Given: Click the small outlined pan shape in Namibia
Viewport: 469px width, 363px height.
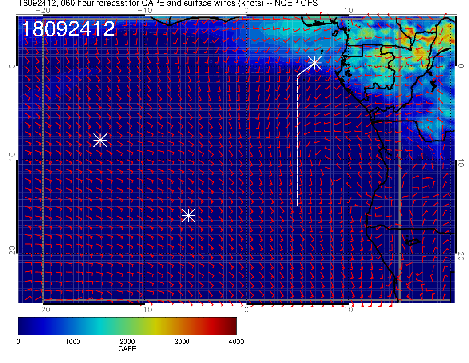Looking at the screenshot, I should (x=413, y=242).
